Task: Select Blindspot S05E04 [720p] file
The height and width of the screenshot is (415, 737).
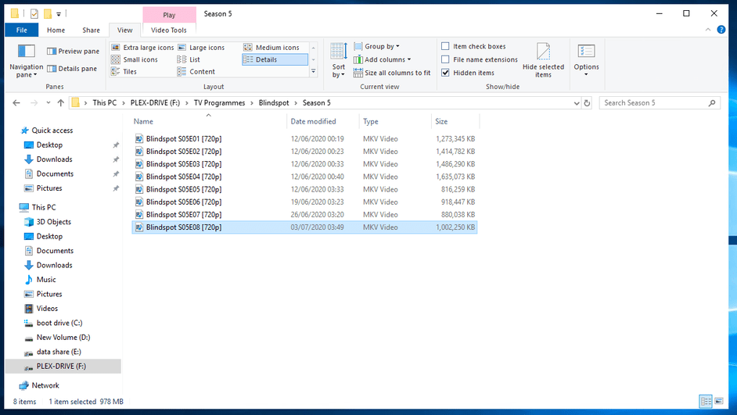Action: 304,177
